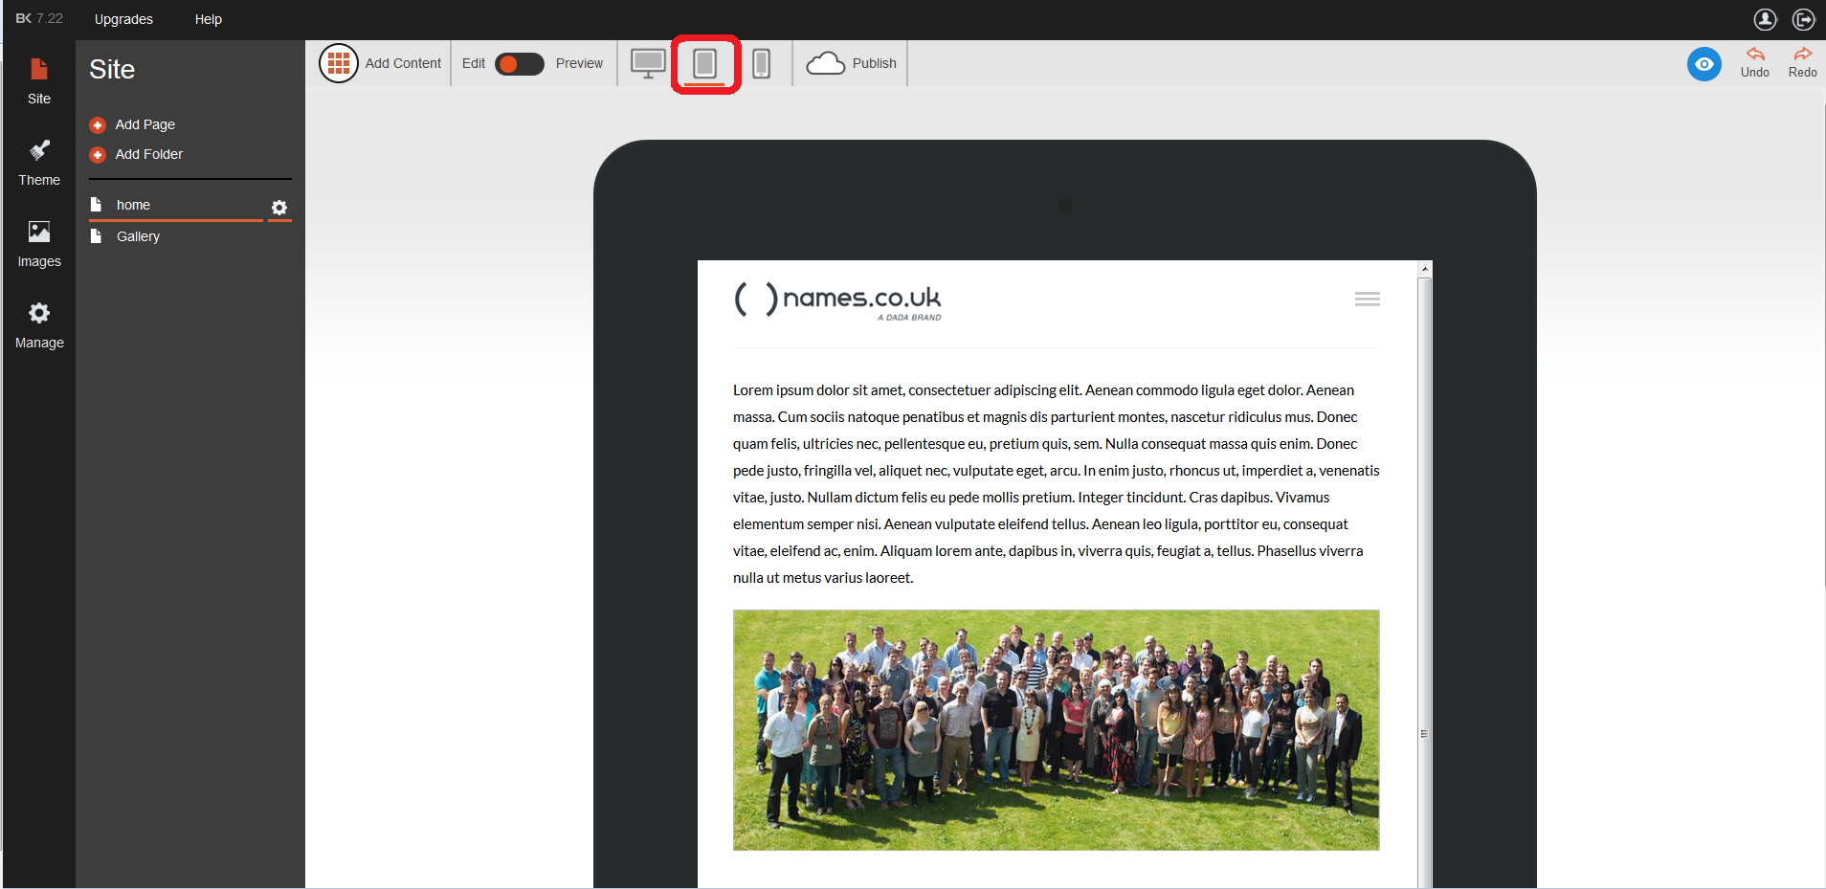This screenshot has width=1826, height=889.
Task: Click the Preview label
Action: [x=579, y=63]
